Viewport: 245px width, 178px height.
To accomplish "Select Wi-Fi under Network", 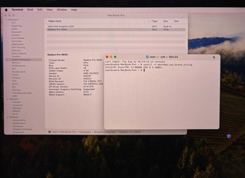I will (x=15, y=114).
